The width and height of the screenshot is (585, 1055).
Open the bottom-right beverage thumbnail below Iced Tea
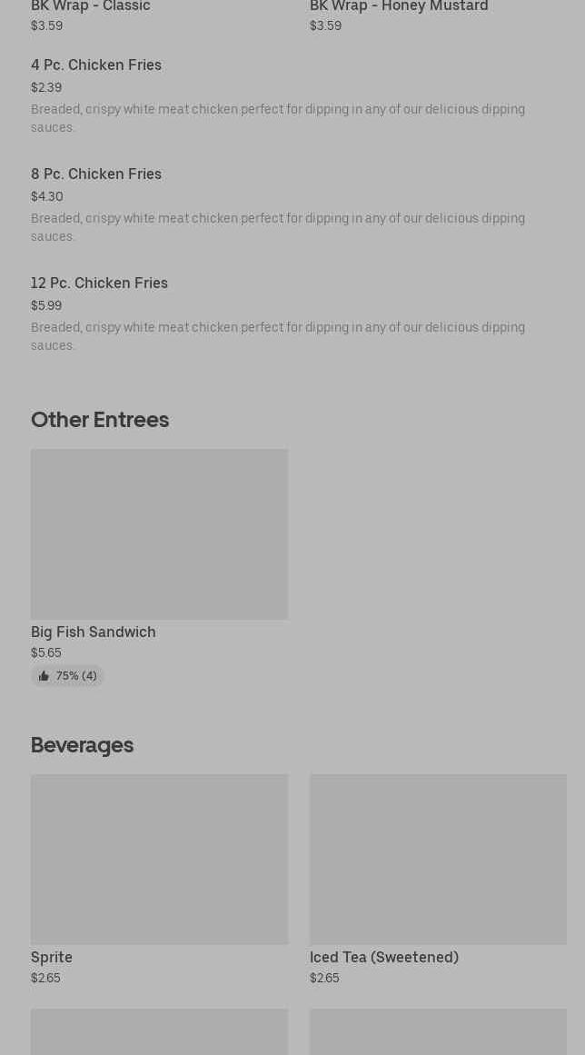(x=438, y=1032)
